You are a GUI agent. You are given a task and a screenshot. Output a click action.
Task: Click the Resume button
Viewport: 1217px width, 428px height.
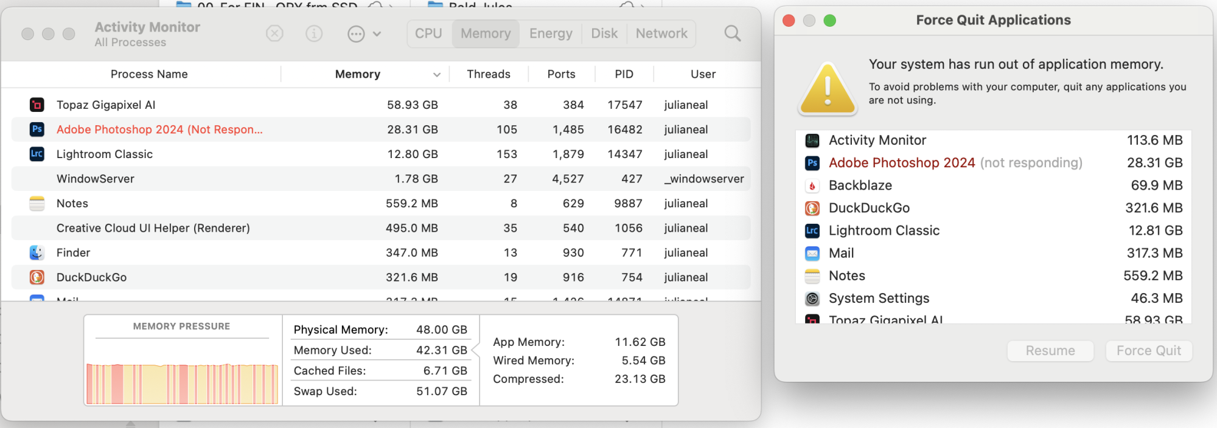pyautogui.click(x=1050, y=351)
